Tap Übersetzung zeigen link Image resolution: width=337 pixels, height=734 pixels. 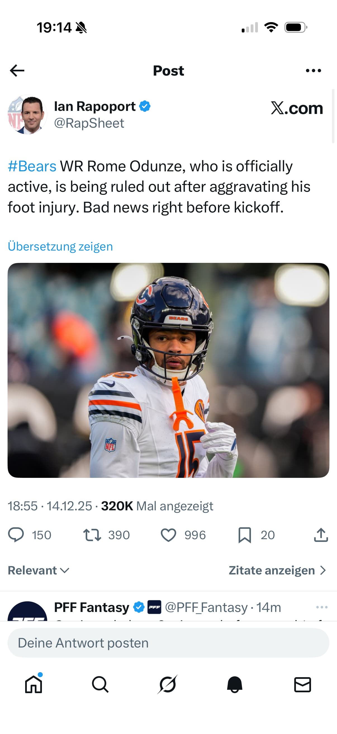point(60,246)
